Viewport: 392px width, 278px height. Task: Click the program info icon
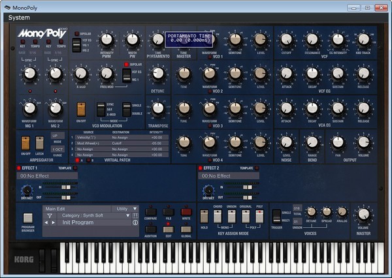135,223
